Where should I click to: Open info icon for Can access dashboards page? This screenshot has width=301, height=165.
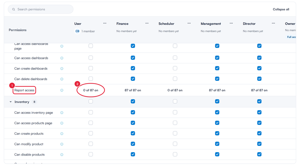pyautogui.click(x=62, y=46)
